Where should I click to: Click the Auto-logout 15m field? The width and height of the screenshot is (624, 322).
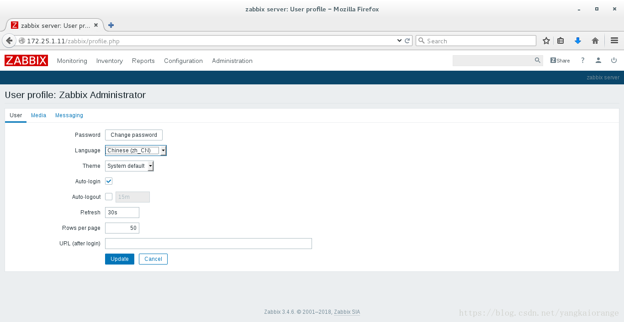point(132,197)
